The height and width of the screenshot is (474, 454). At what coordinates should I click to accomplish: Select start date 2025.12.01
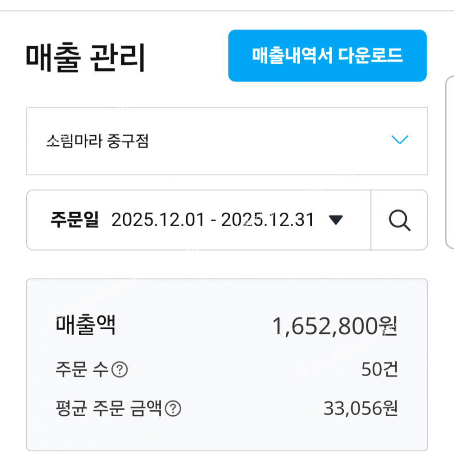pyautogui.click(x=158, y=220)
